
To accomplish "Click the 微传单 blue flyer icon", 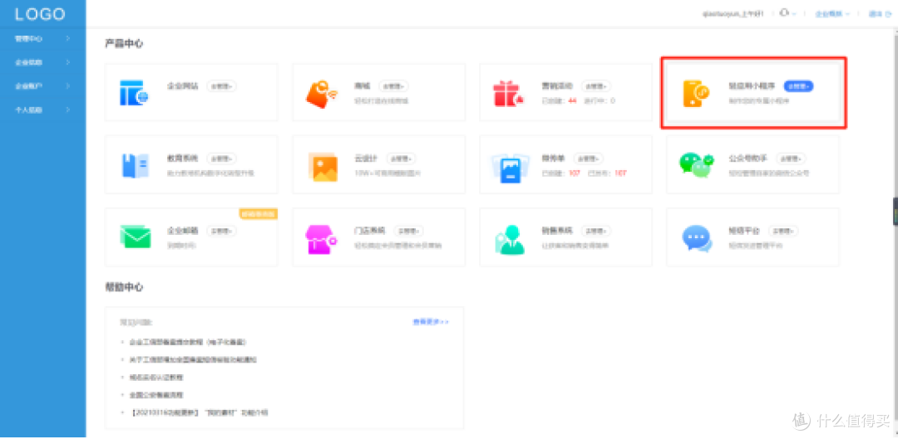I will (x=509, y=168).
